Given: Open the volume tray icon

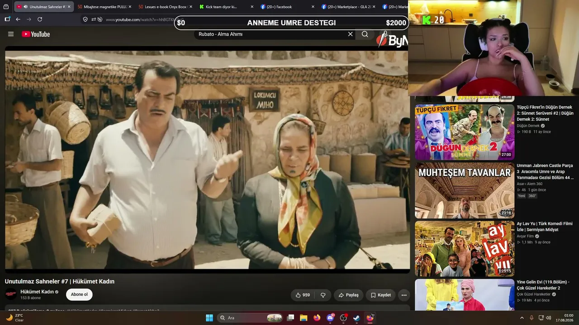Looking at the screenshot, I should (x=548, y=318).
